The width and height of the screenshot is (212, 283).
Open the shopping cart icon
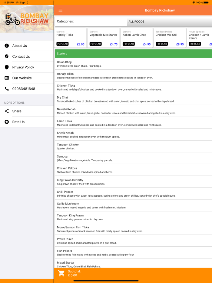point(61,273)
